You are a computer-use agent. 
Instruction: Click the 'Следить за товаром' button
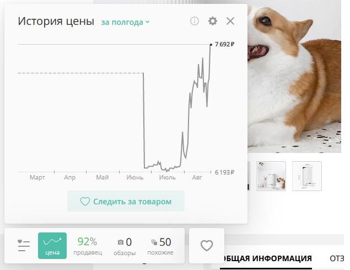(126, 201)
